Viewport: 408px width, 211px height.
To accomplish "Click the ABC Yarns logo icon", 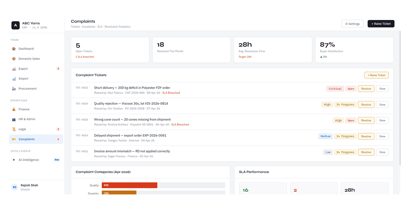I will (15, 25).
